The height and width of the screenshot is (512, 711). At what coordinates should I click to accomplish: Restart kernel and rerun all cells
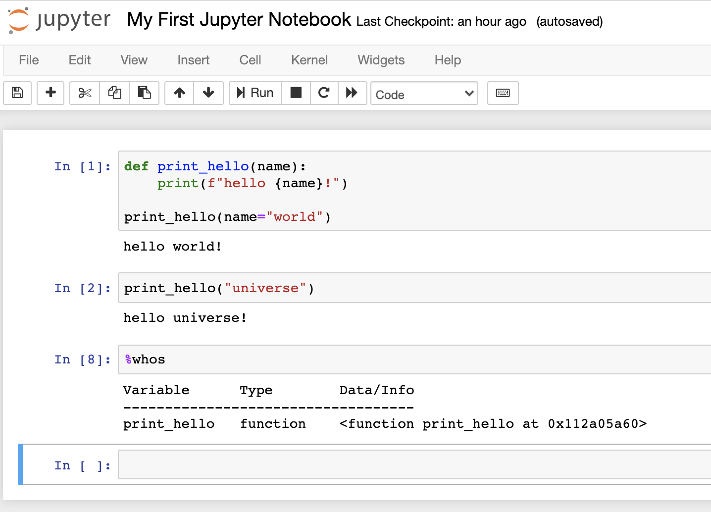pyautogui.click(x=352, y=93)
